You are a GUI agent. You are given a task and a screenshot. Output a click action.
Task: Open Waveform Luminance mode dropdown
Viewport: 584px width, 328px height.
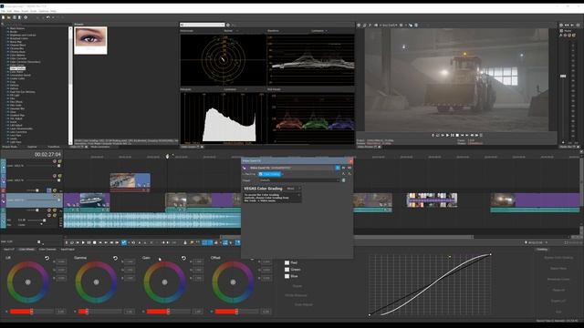(320, 31)
